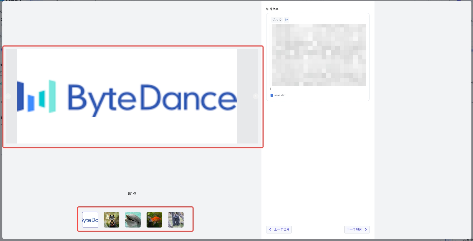The image size is (473, 241).
Task: Select the ByteDance logo thumbnail
Action: tap(90, 220)
